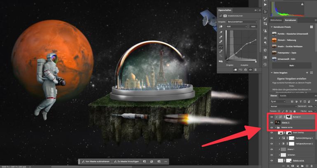
Task: Pick the white point eyedropper in Curves
Action: (221, 42)
